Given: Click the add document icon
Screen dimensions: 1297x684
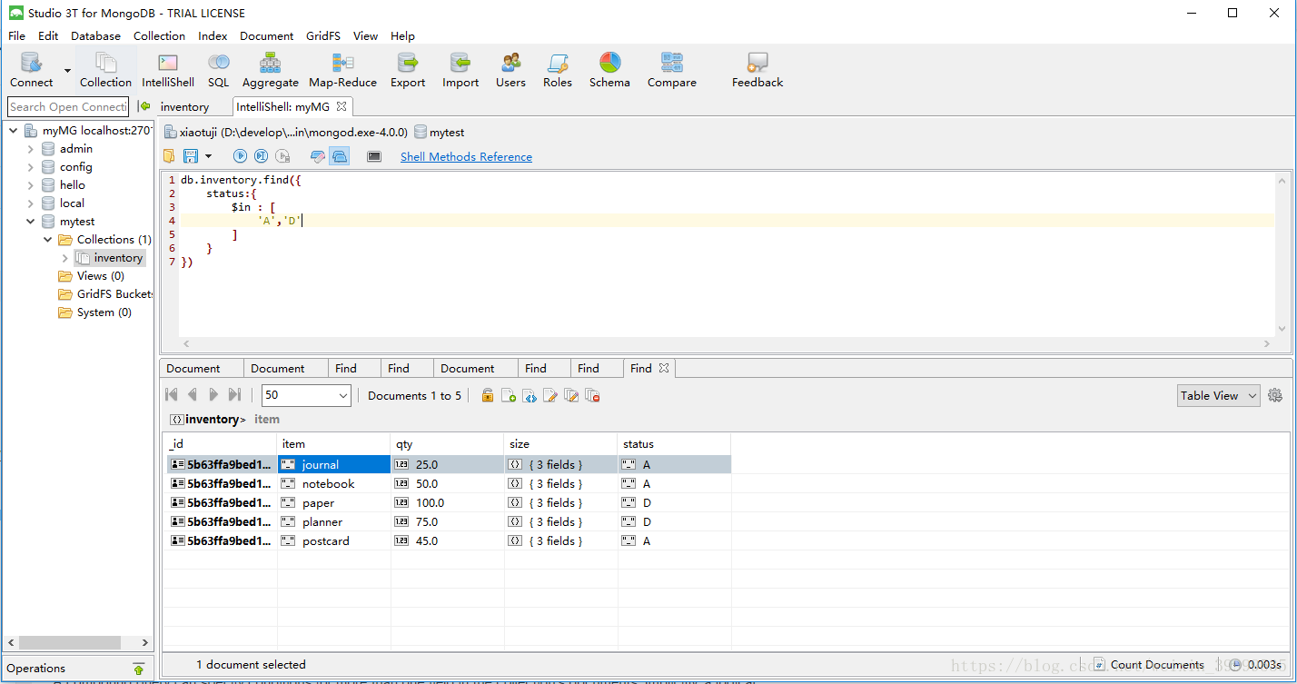Looking at the screenshot, I should [509, 395].
